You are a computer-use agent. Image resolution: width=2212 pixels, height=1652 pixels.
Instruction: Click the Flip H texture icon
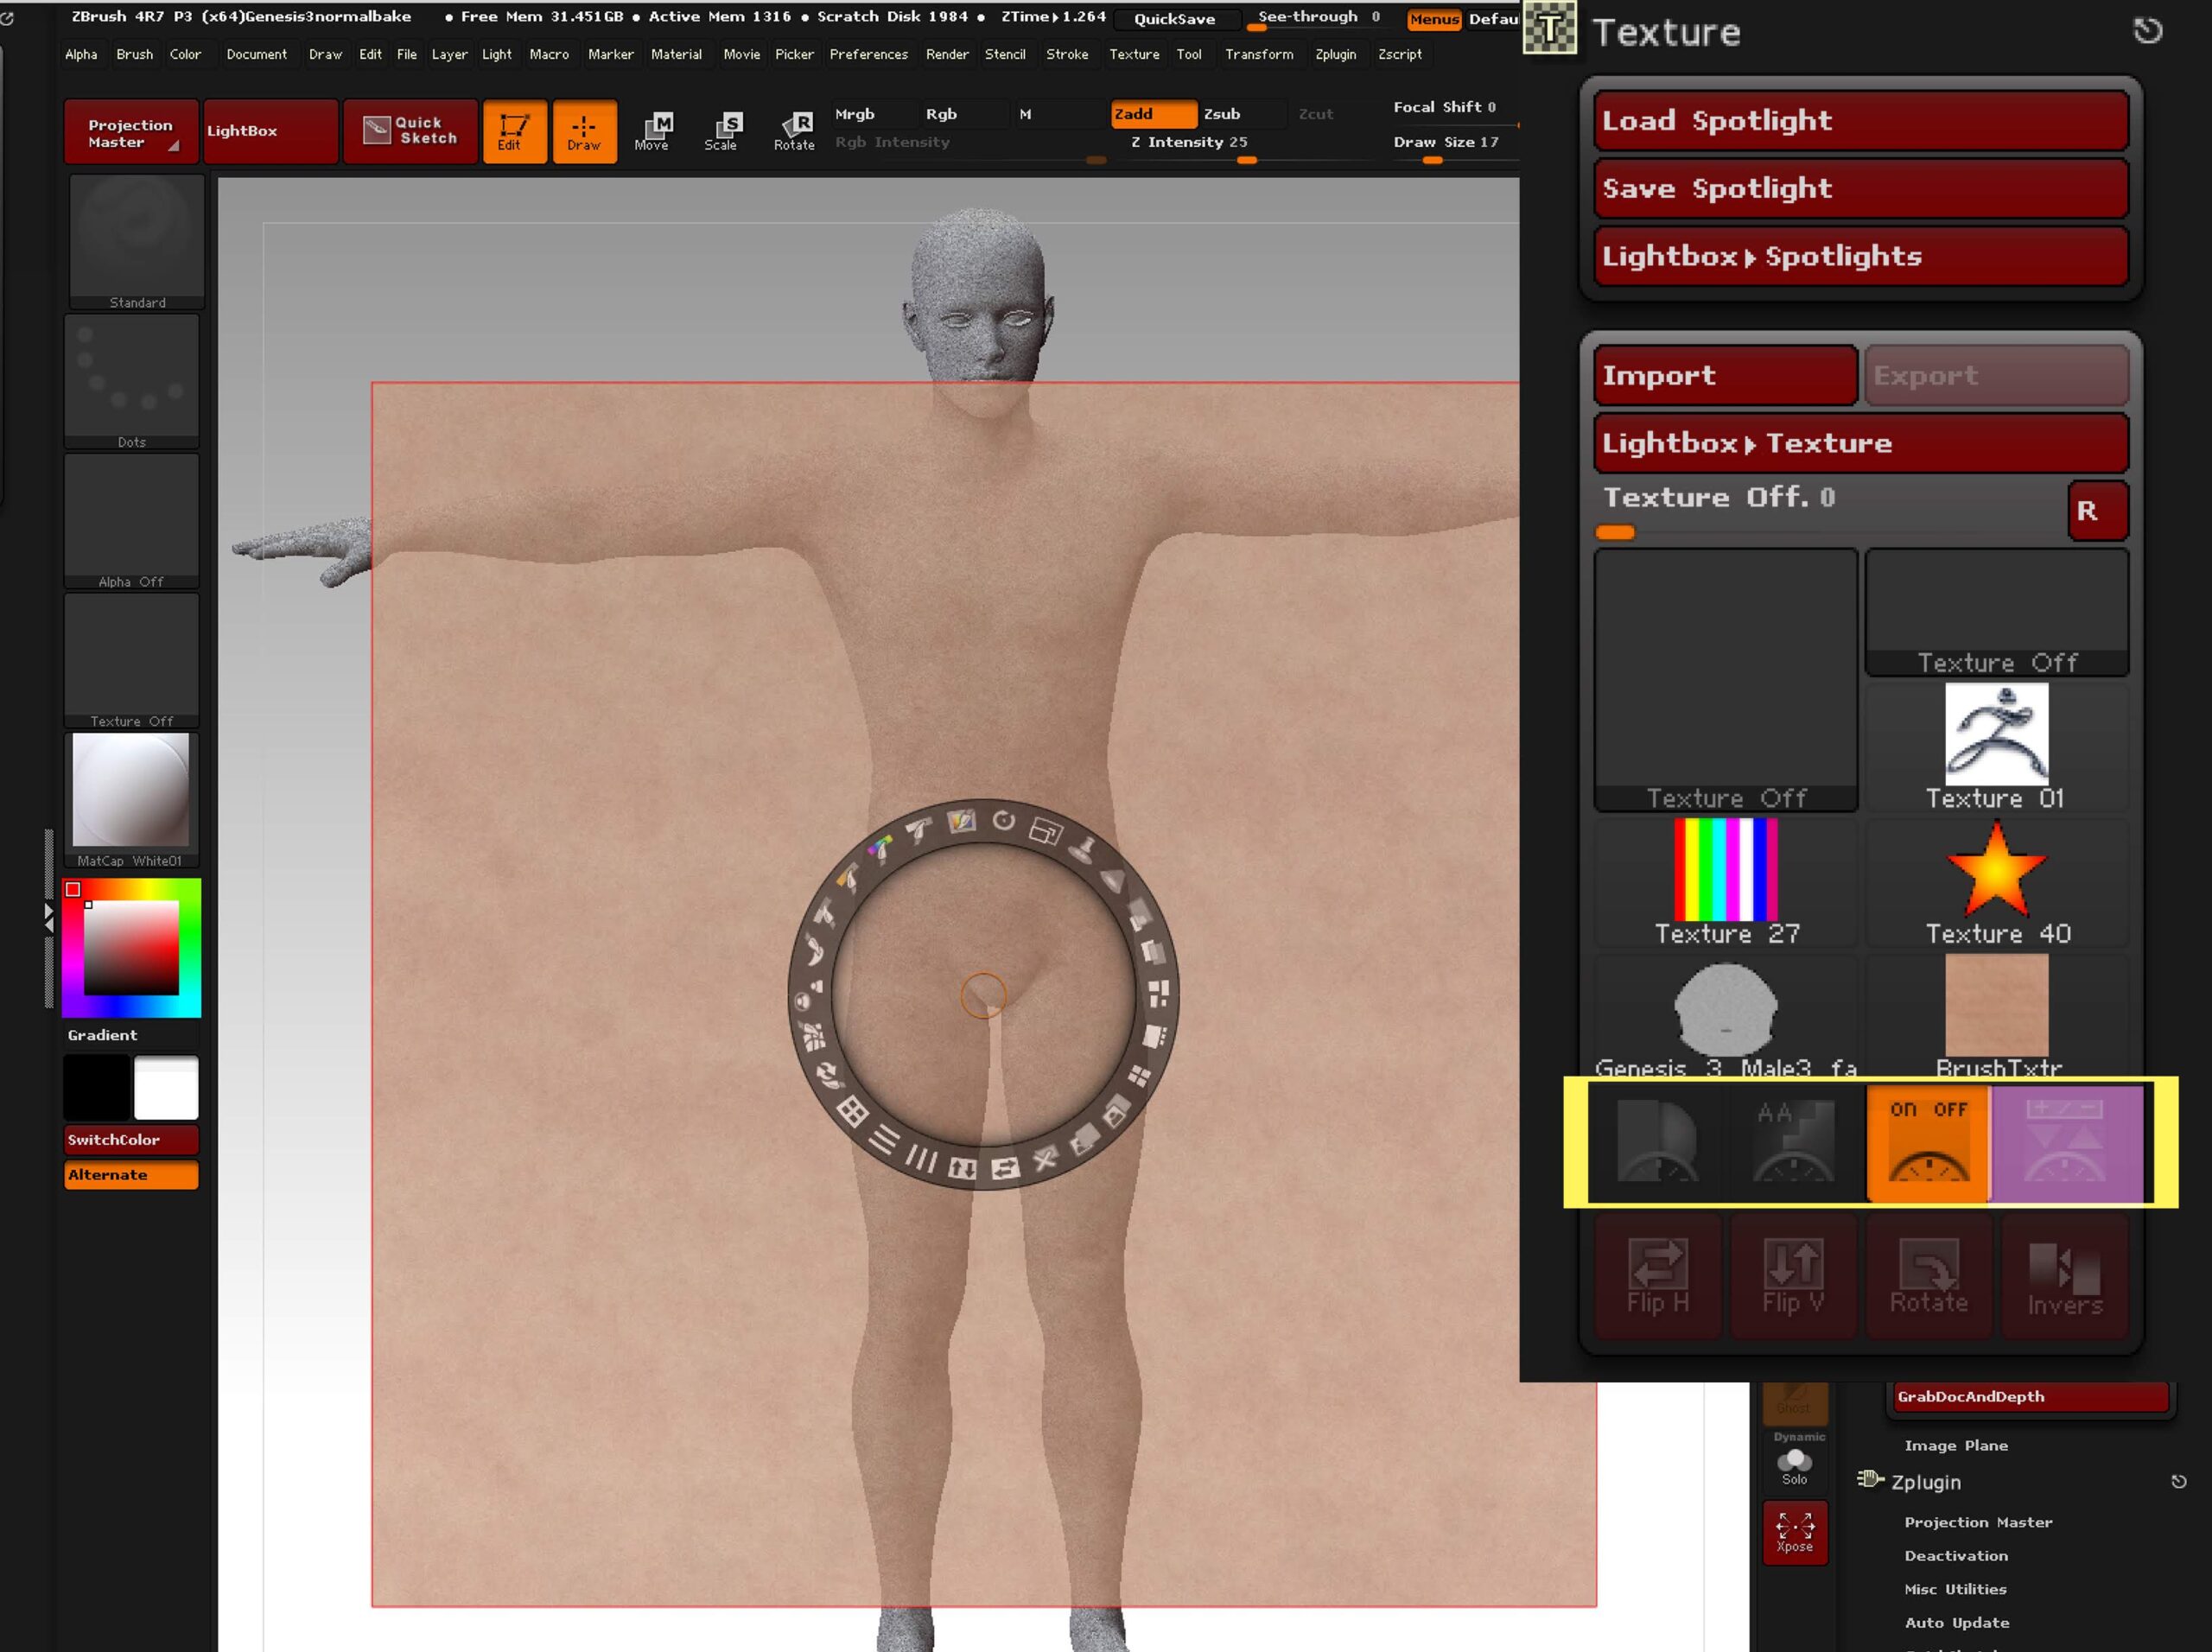pos(1657,1276)
